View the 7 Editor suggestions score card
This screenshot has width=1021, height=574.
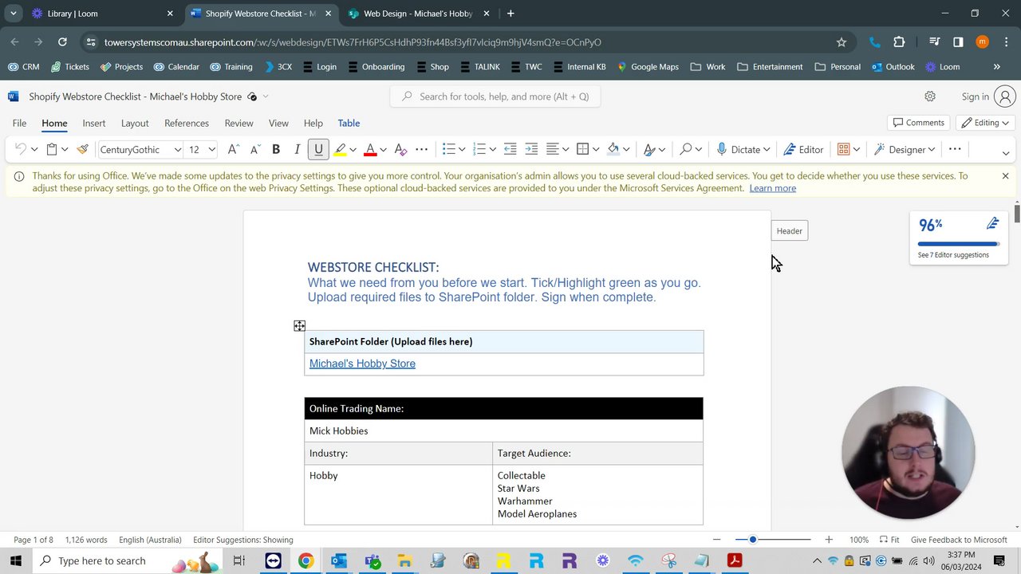coord(959,238)
